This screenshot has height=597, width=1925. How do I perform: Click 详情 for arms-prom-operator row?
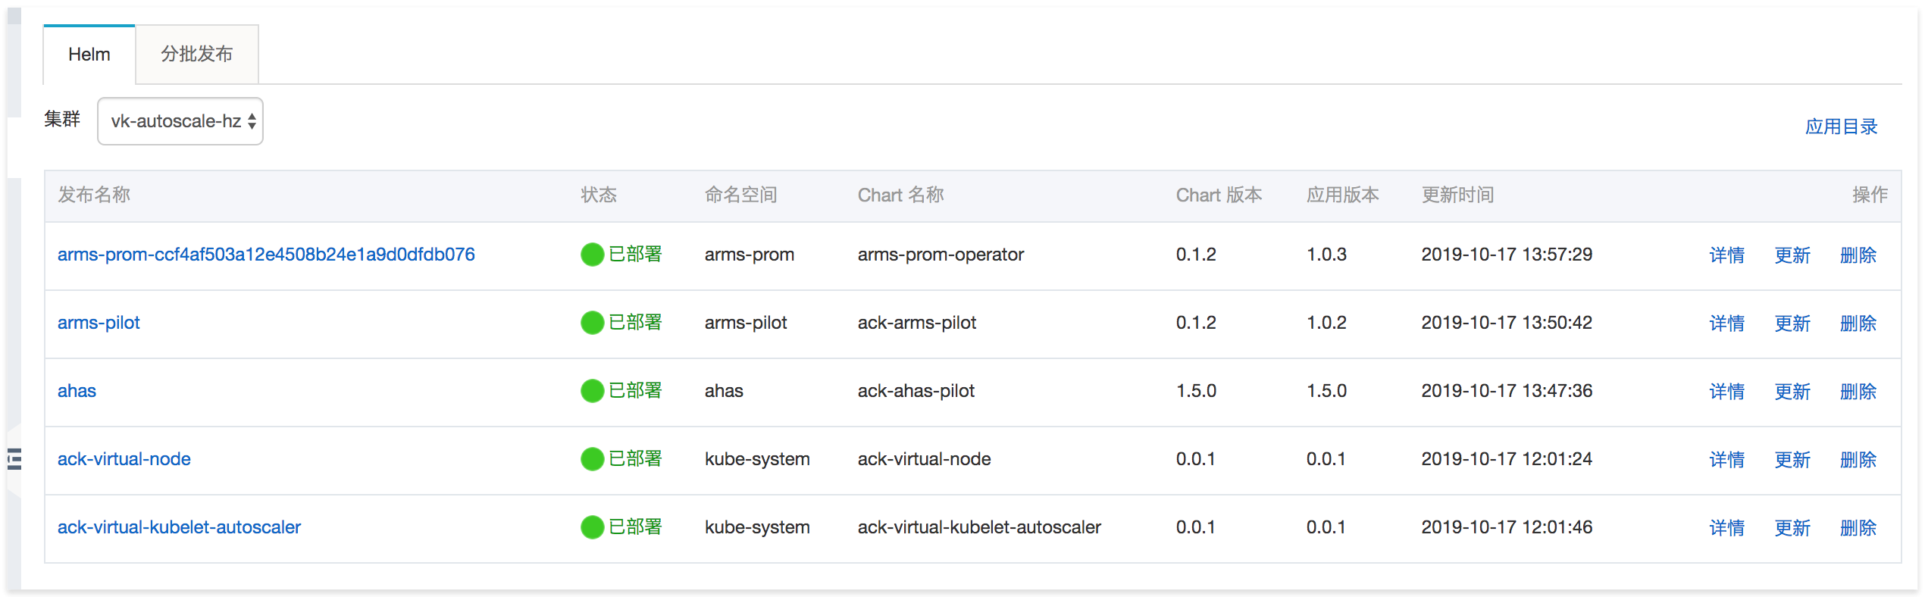point(1726,255)
